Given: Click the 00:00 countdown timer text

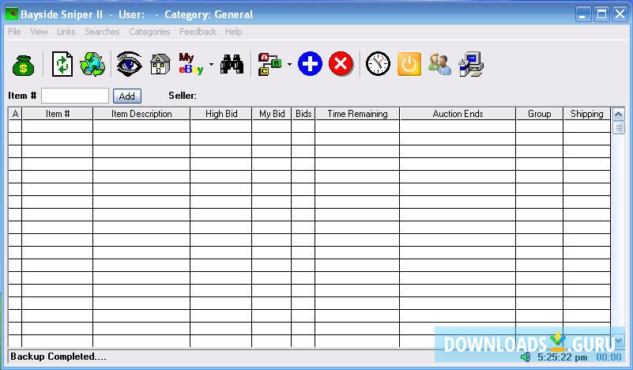Looking at the screenshot, I should point(609,357).
